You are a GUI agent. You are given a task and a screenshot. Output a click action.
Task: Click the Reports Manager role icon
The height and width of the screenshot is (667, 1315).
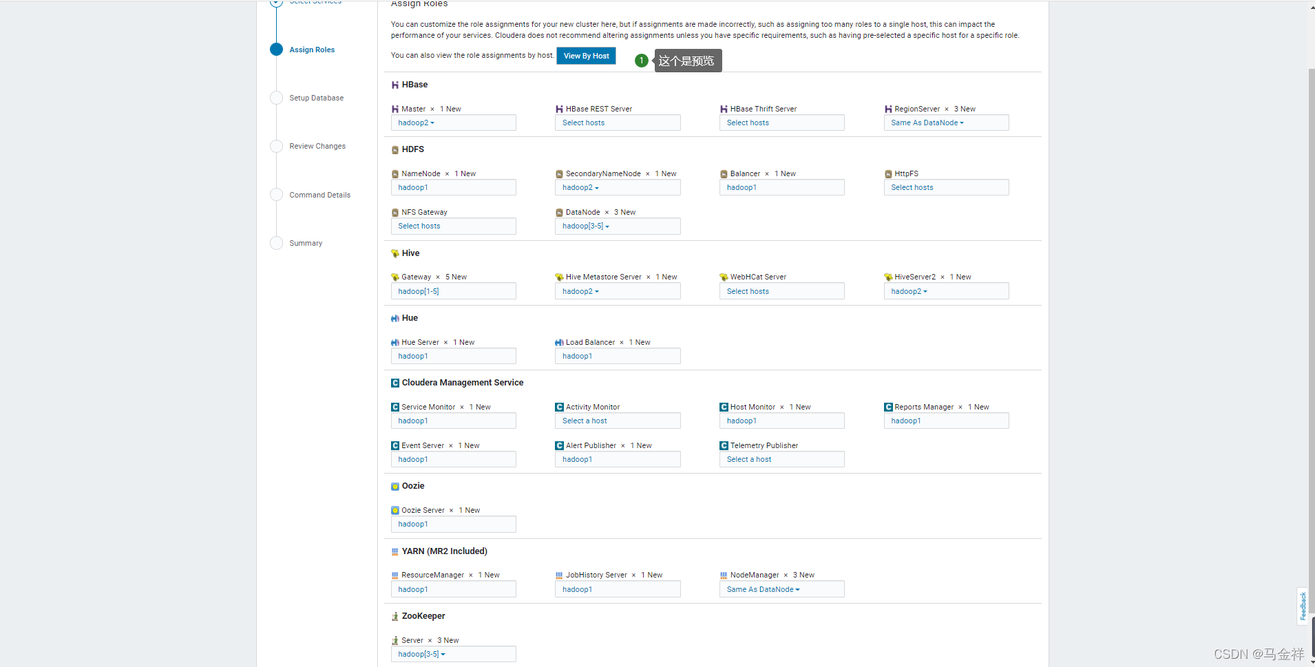pyautogui.click(x=888, y=407)
